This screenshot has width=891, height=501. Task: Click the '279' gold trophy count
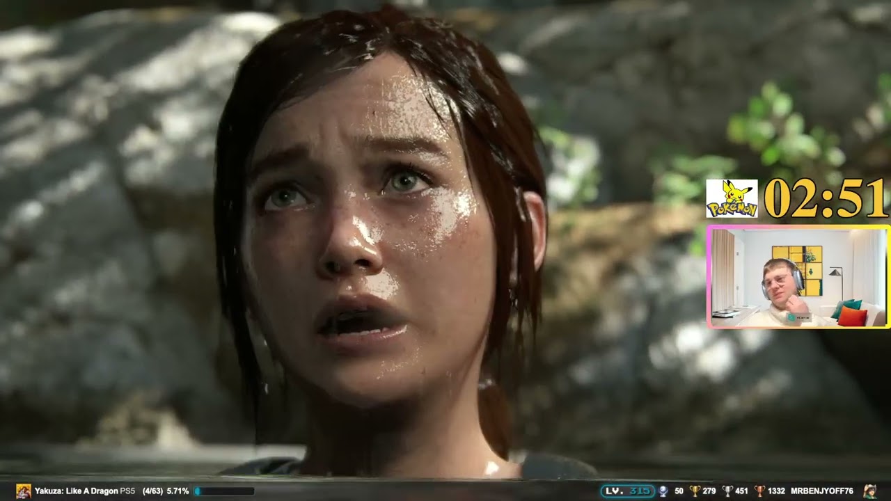tap(709, 491)
